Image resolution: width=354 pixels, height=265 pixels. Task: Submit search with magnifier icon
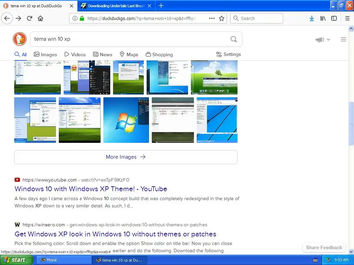(x=234, y=39)
